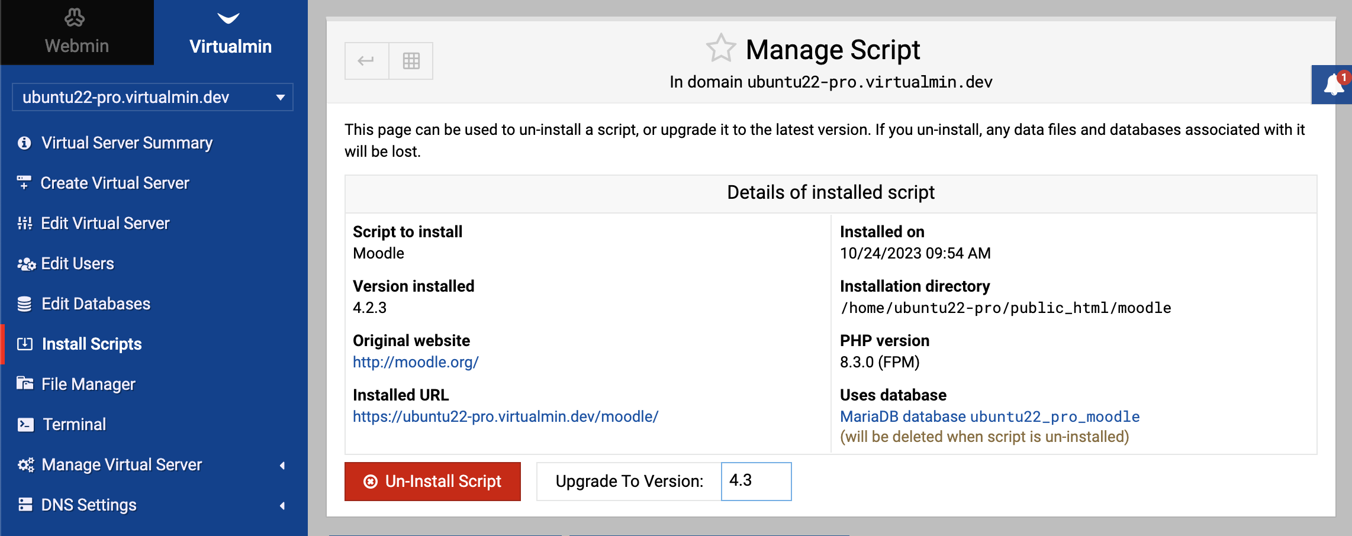The image size is (1352, 536).
Task: Click the grid list view button
Action: (411, 60)
